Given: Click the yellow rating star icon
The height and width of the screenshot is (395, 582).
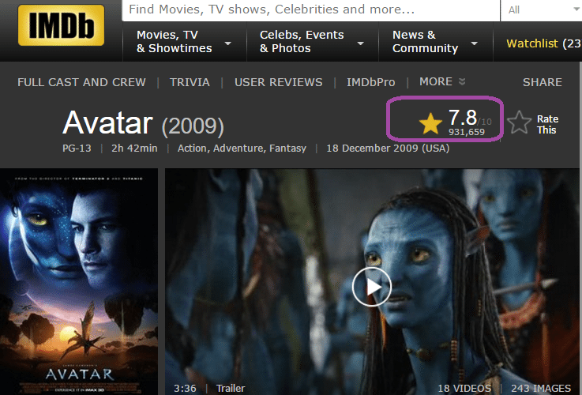Looking at the screenshot, I should point(430,123).
